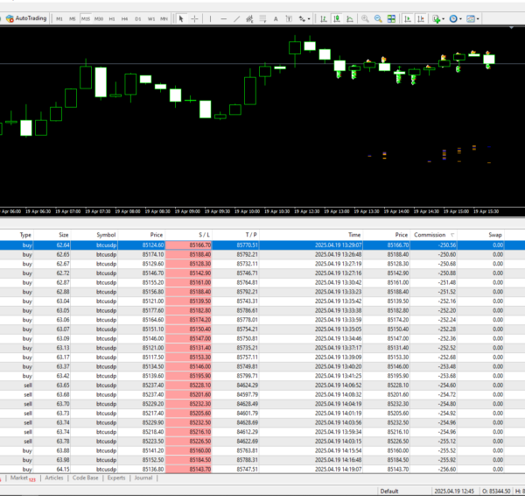Switch to candlestick chart icon
The width and height of the screenshot is (525, 496).
click(337, 18)
